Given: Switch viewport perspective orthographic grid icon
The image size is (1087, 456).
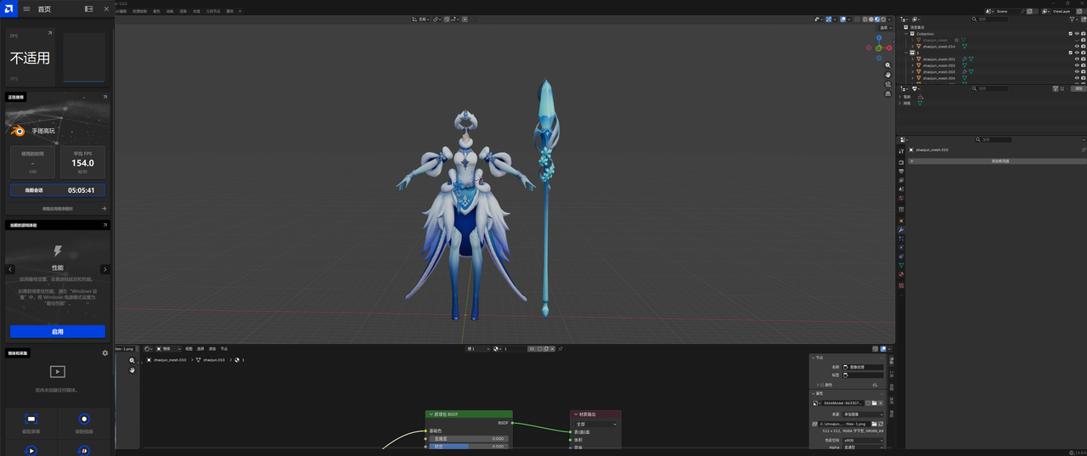Looking at the screenshot, I should point(887,95).
